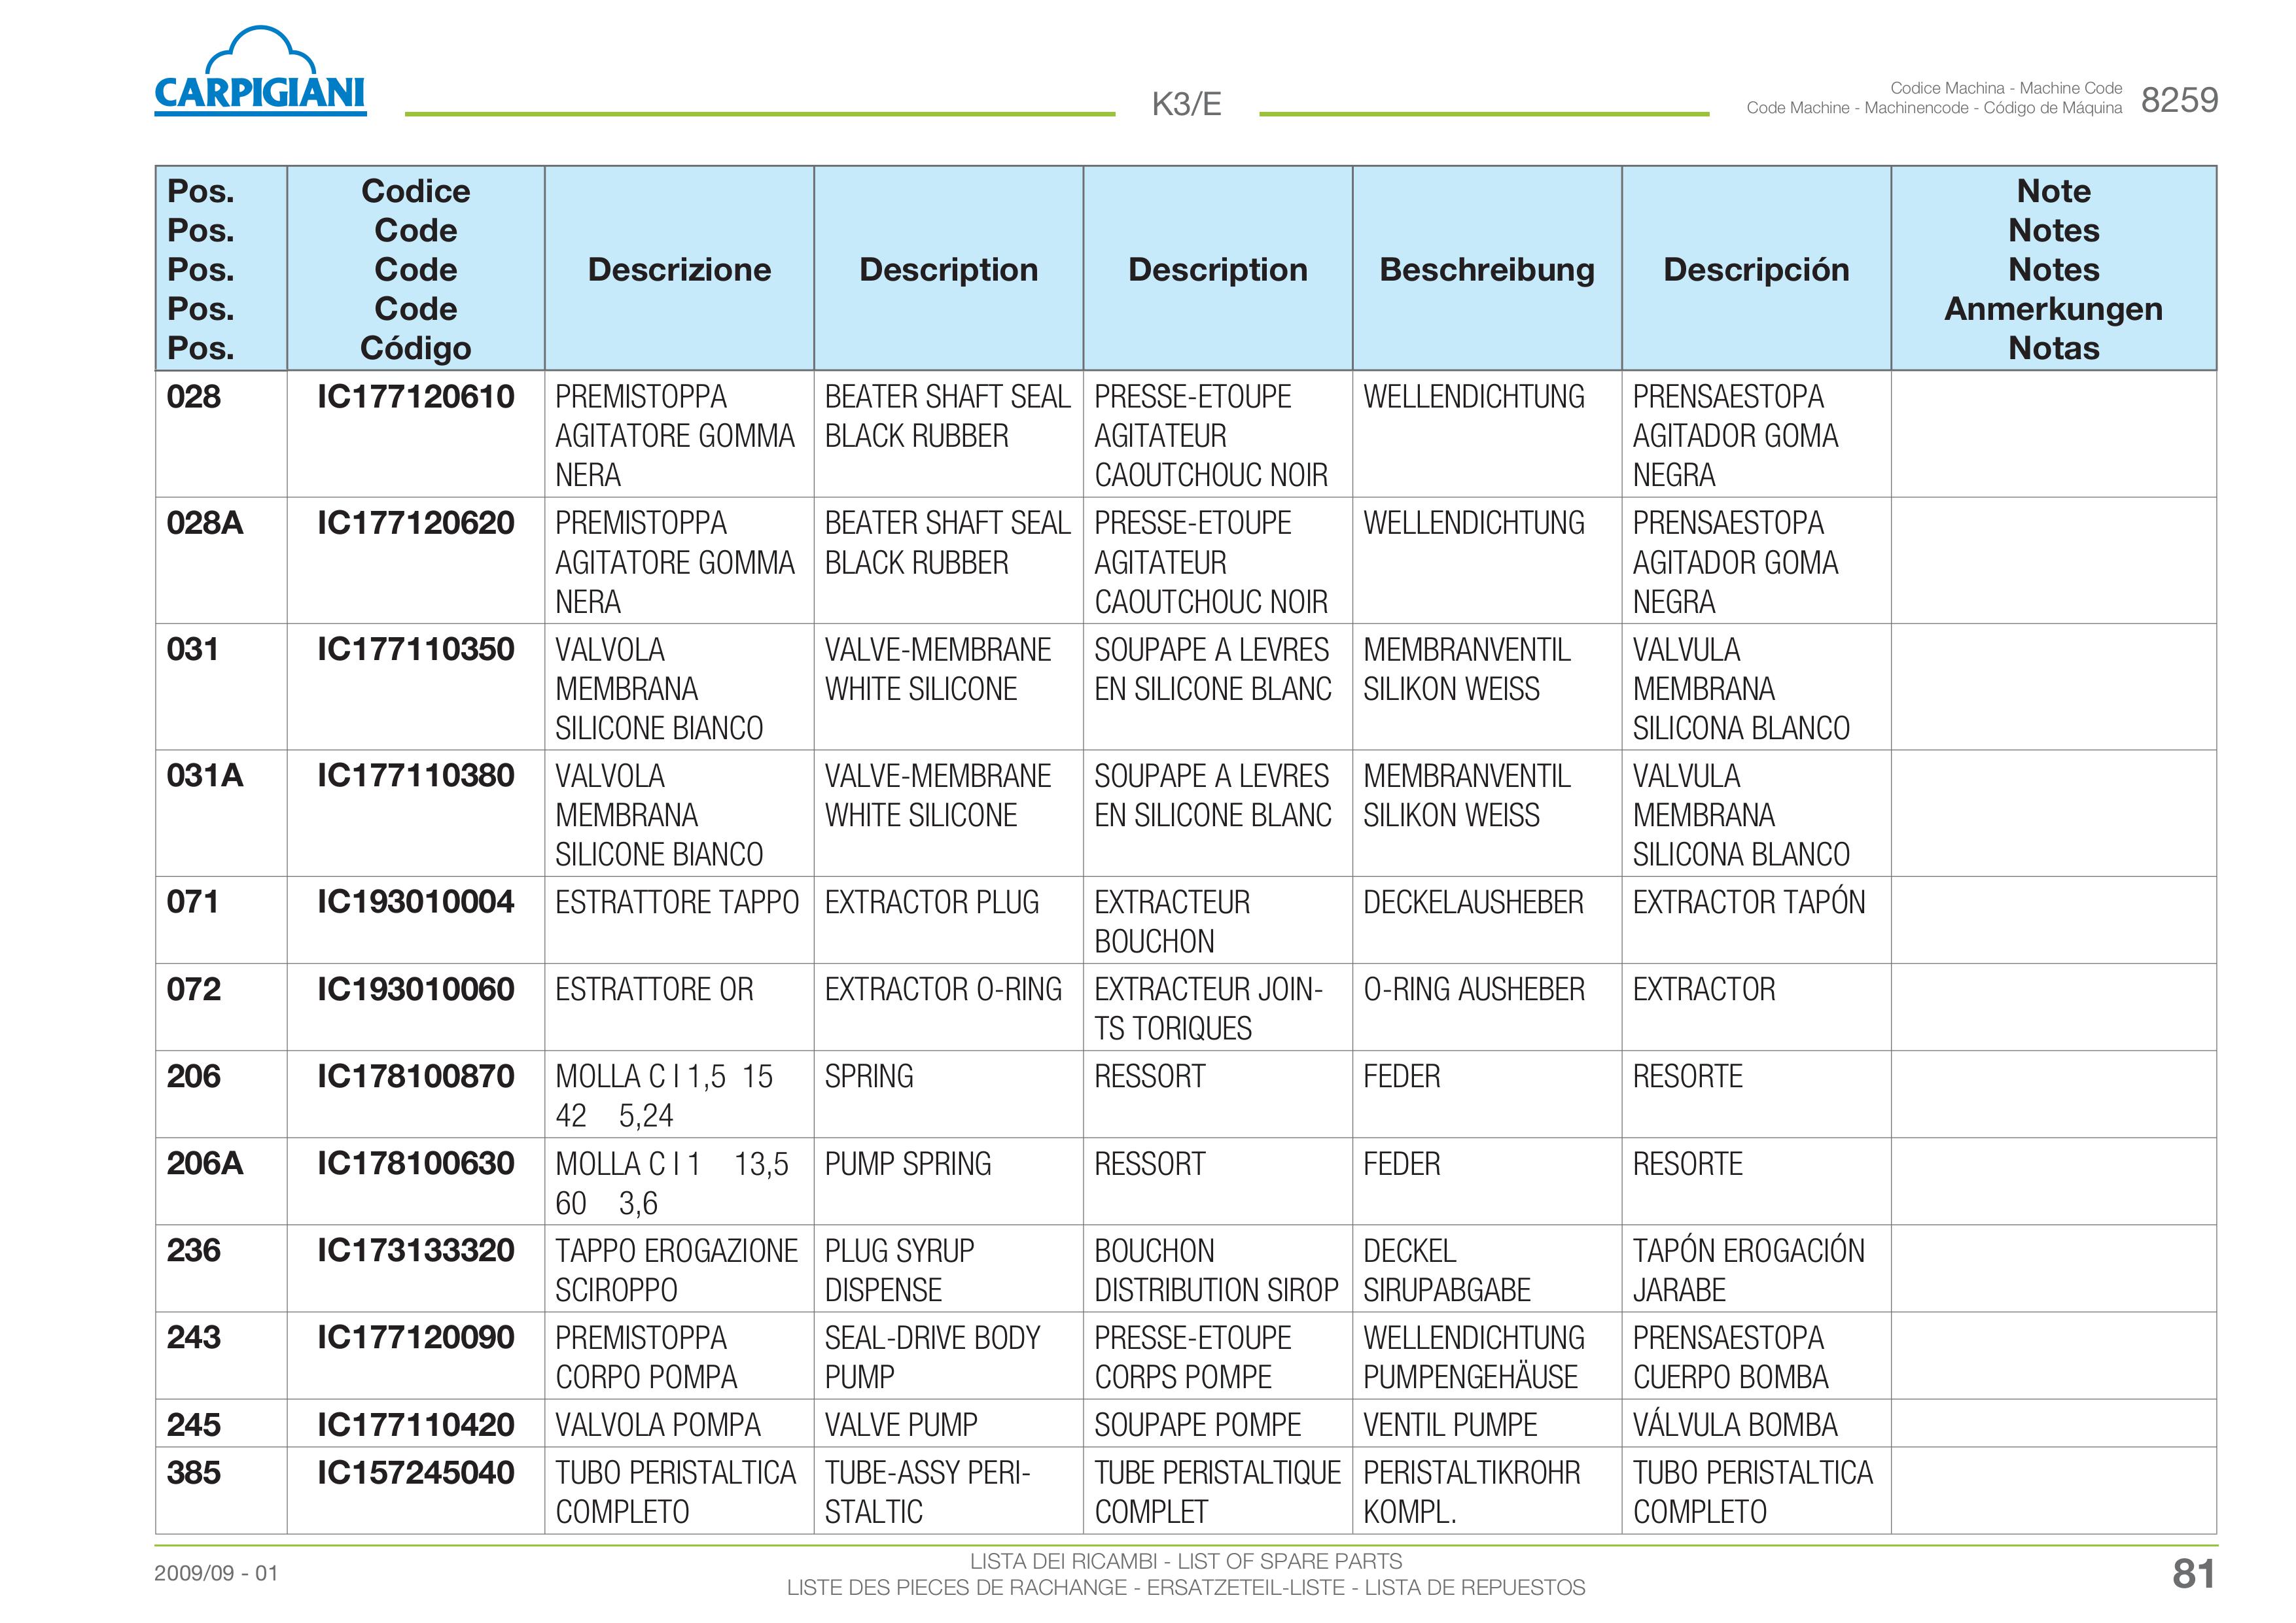This screenshot has width=2296, height=1623.
Task: Click the Descripción column header
Action: coord(1756,269)
